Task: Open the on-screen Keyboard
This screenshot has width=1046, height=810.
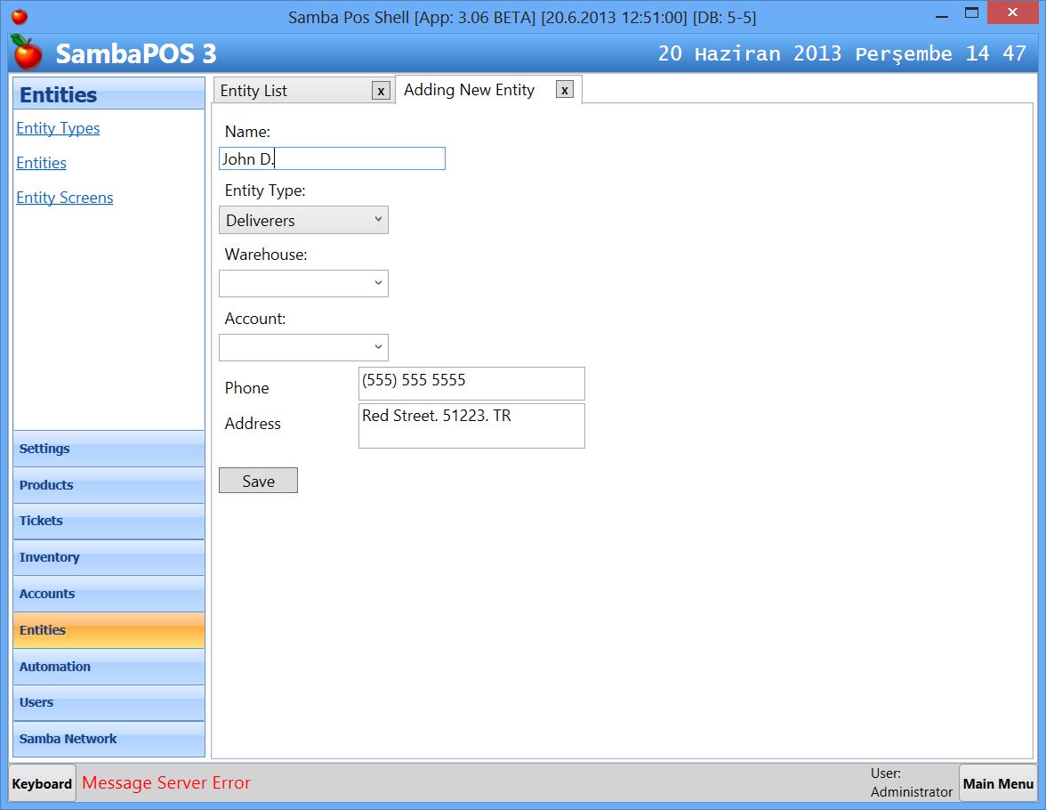Action: tap(41, 783)
